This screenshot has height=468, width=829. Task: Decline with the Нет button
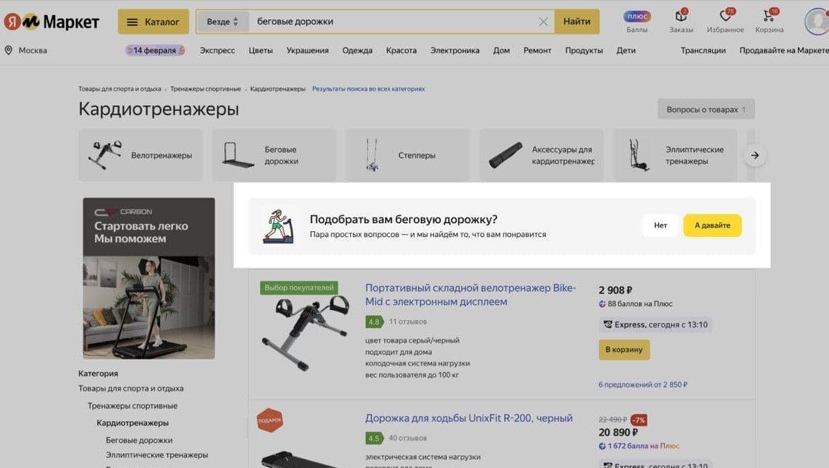[x=660, y=225]
